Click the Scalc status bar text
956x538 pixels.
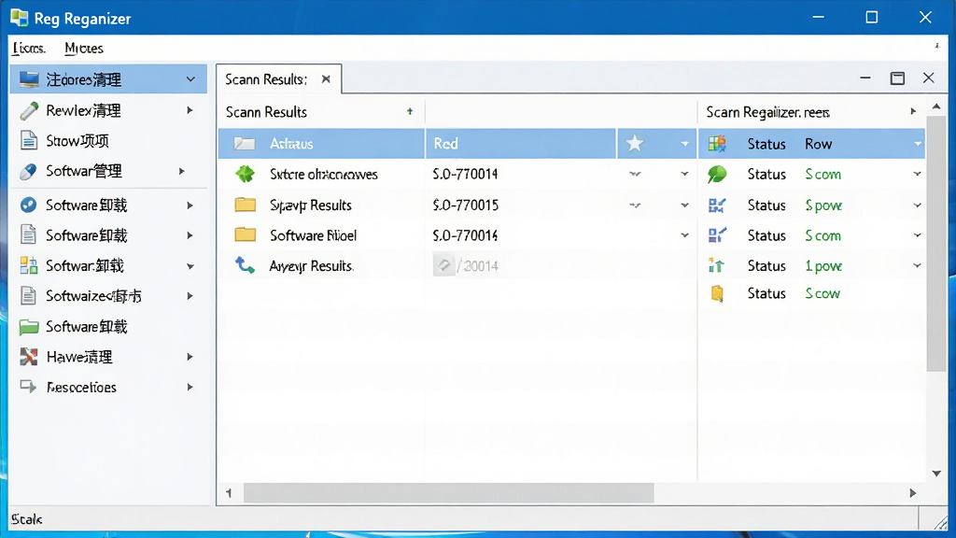(x=27, y=519)
